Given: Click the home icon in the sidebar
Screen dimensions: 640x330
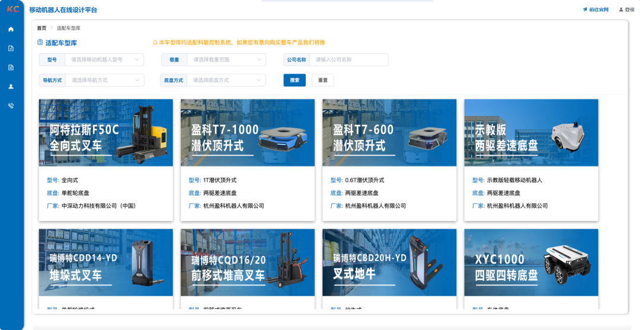Looking at the screenshot, I should coord(11,29).
